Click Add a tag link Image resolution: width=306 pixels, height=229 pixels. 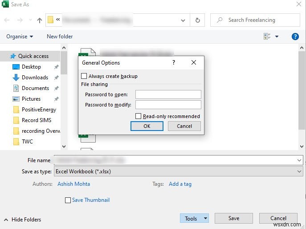(180, 184)
